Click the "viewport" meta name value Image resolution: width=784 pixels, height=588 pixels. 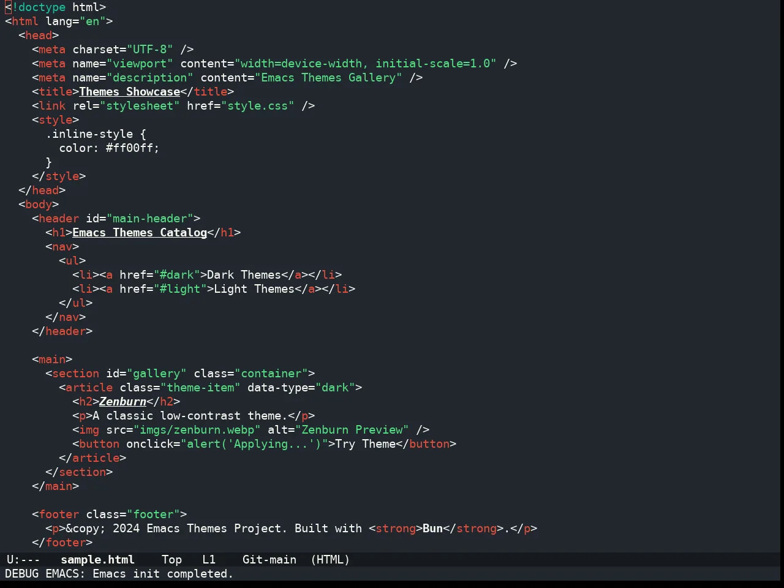coord(140,63)
